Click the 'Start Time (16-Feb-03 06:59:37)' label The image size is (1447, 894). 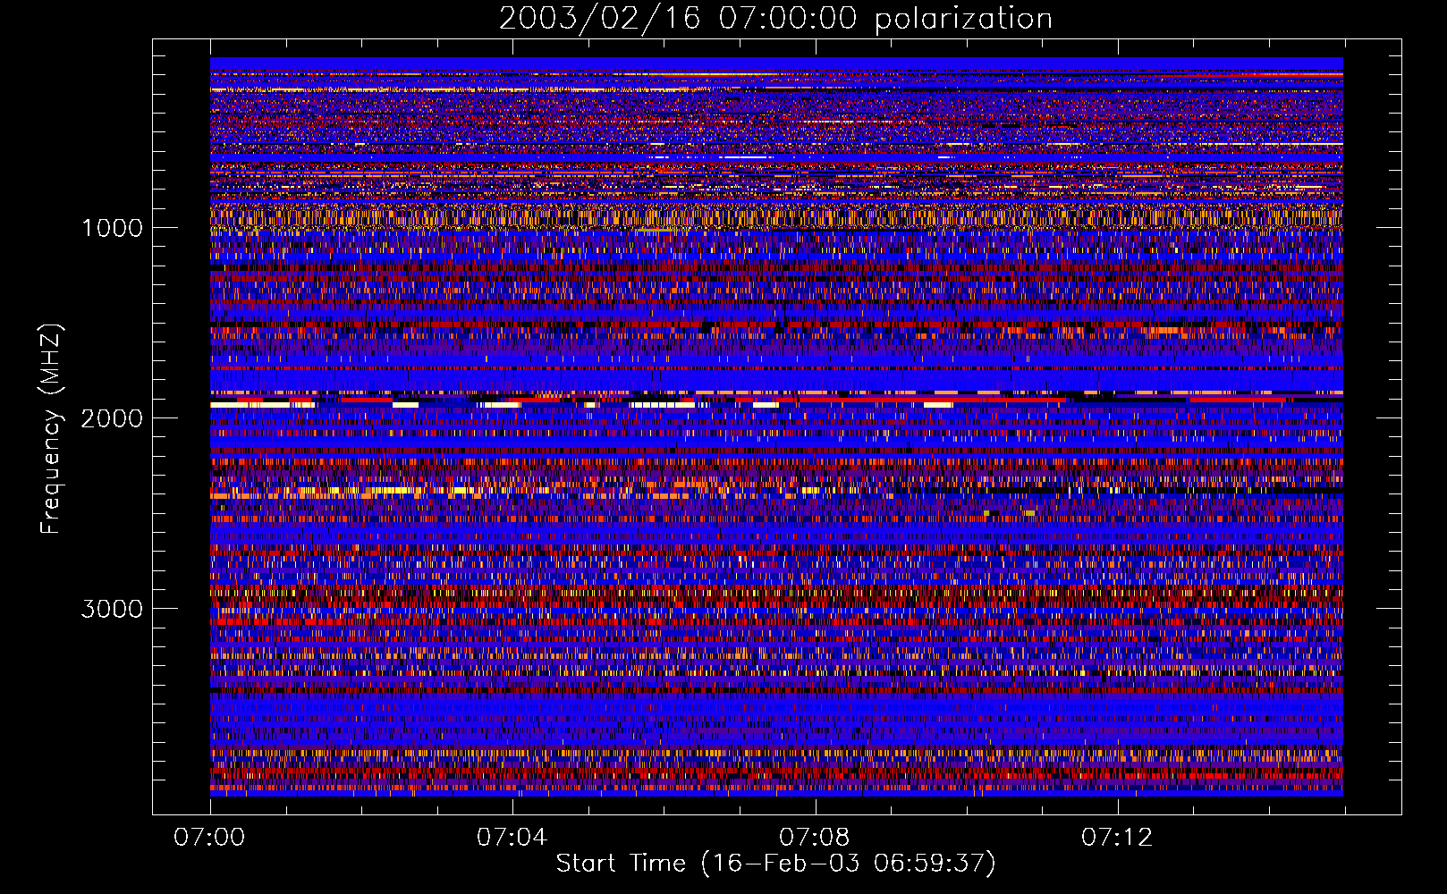[775, 864]
